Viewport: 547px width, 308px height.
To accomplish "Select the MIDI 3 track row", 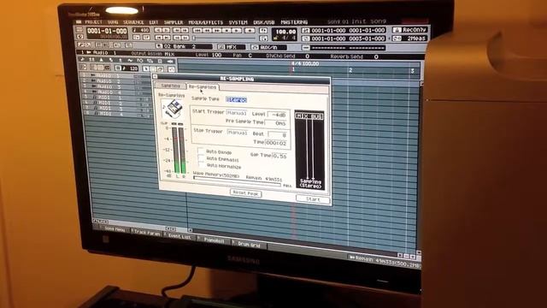I will click(x=118, y=109).
